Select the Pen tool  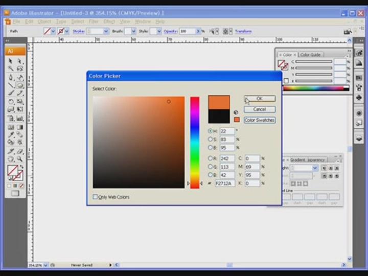11,77
